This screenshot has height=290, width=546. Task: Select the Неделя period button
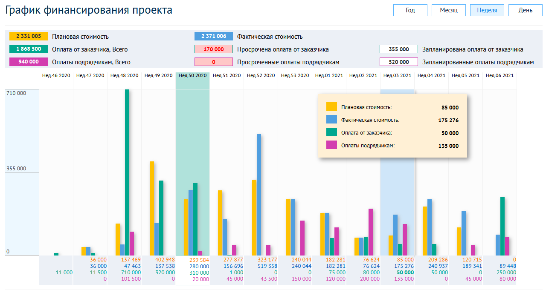[x=487, y=10]
